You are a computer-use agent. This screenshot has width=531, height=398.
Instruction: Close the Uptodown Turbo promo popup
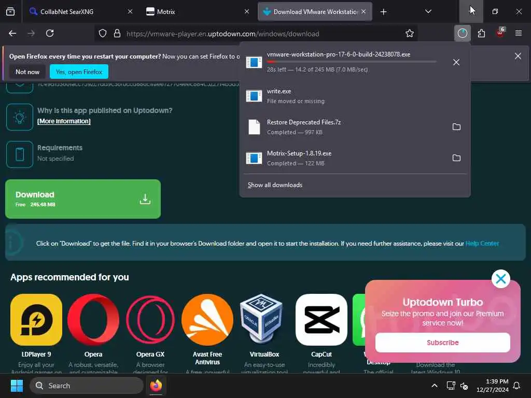coord(500,279)
